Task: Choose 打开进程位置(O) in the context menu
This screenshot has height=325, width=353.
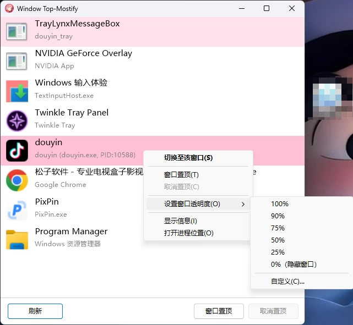Action: coord(198,233)
